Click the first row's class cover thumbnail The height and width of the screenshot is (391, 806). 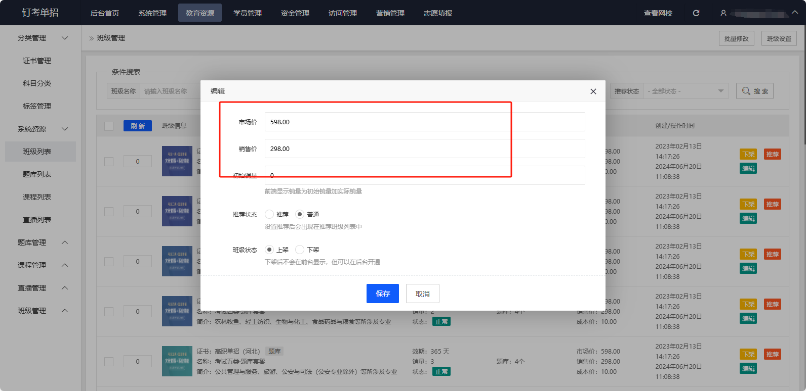[x=177, y=161]
